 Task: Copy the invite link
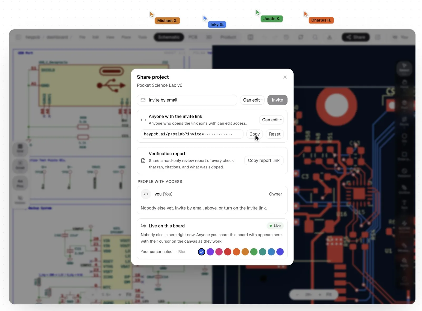click(x=255, y=134)
